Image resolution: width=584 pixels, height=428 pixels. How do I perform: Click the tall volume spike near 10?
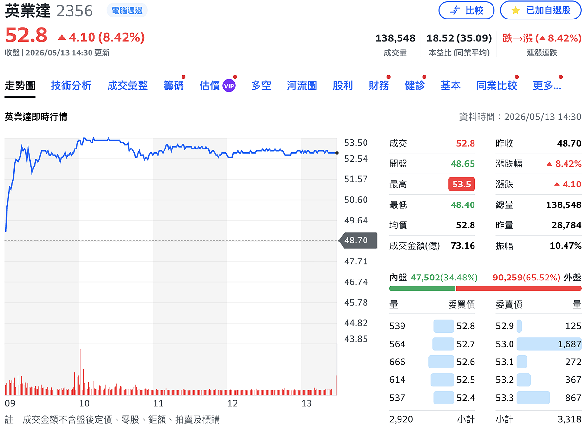(x=81, y=372)
